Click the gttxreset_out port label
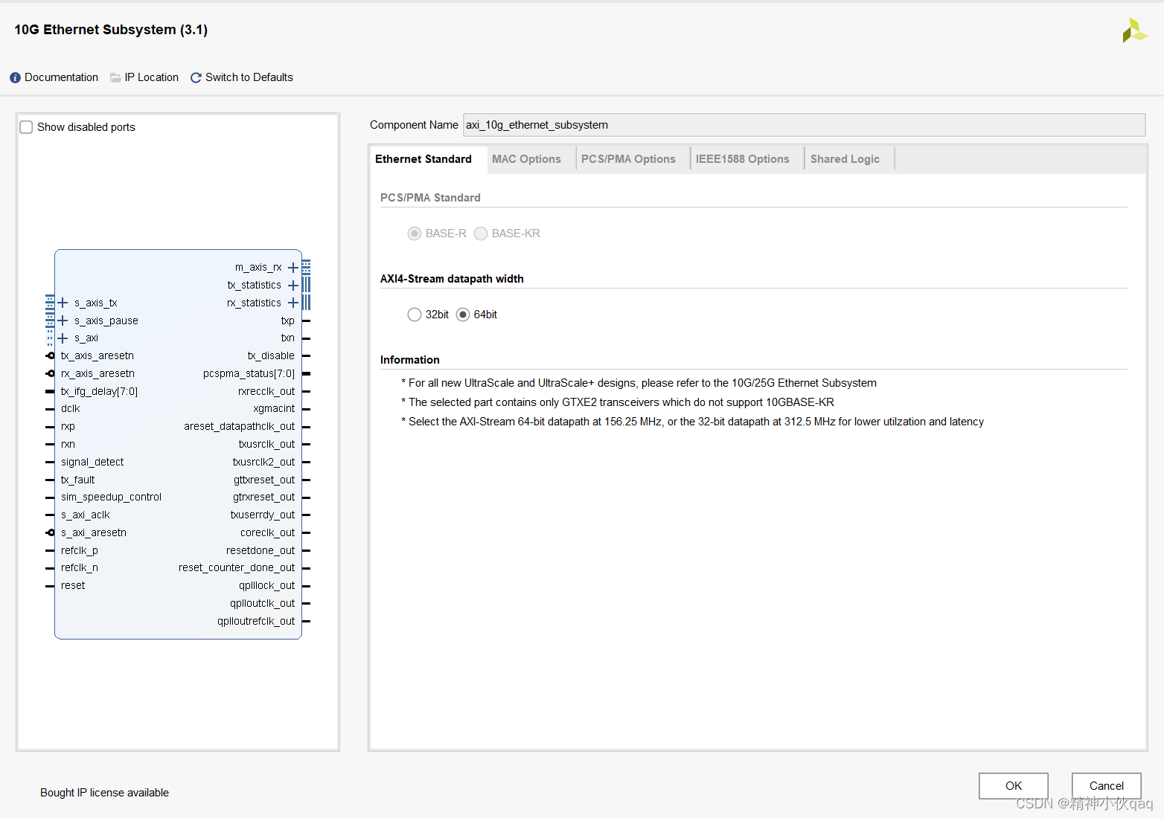This screenshot has width=1164, height=818. tap(264, 480)
